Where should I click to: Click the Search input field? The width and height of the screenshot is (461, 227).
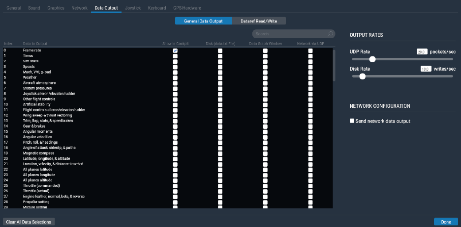point(290,34)
